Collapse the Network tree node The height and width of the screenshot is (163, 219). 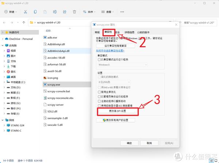3,120
